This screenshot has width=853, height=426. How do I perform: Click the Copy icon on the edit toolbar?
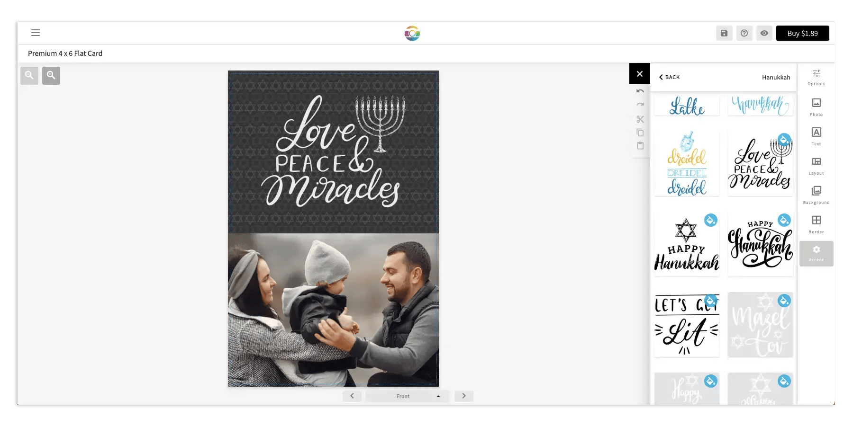point(640,133)
